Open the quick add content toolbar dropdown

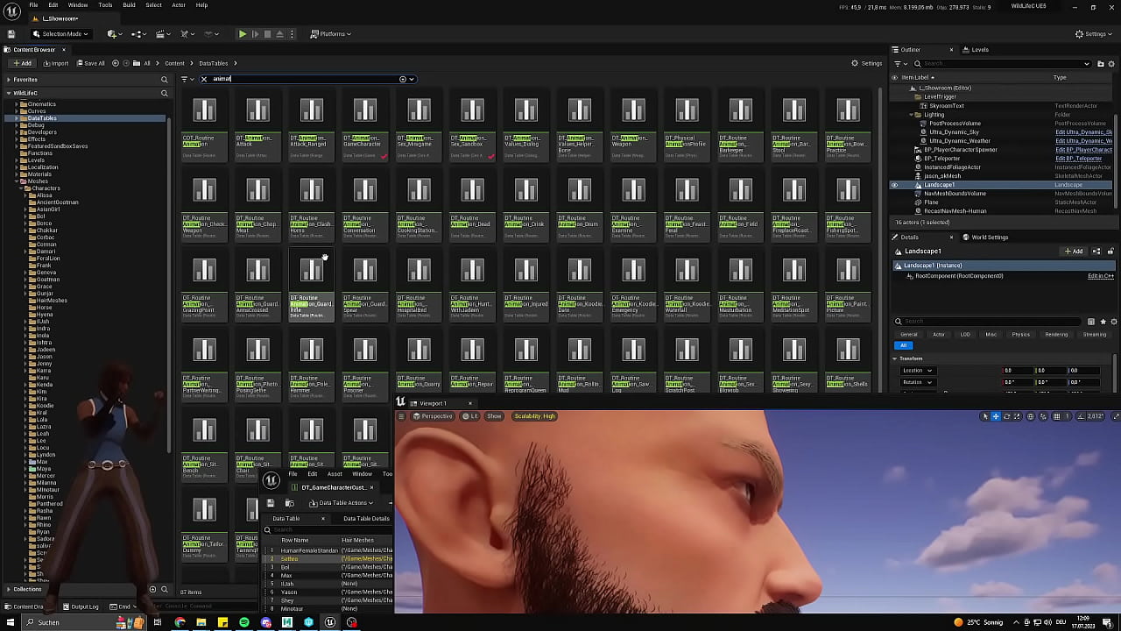pyautogui.click(x=115, y=34)
